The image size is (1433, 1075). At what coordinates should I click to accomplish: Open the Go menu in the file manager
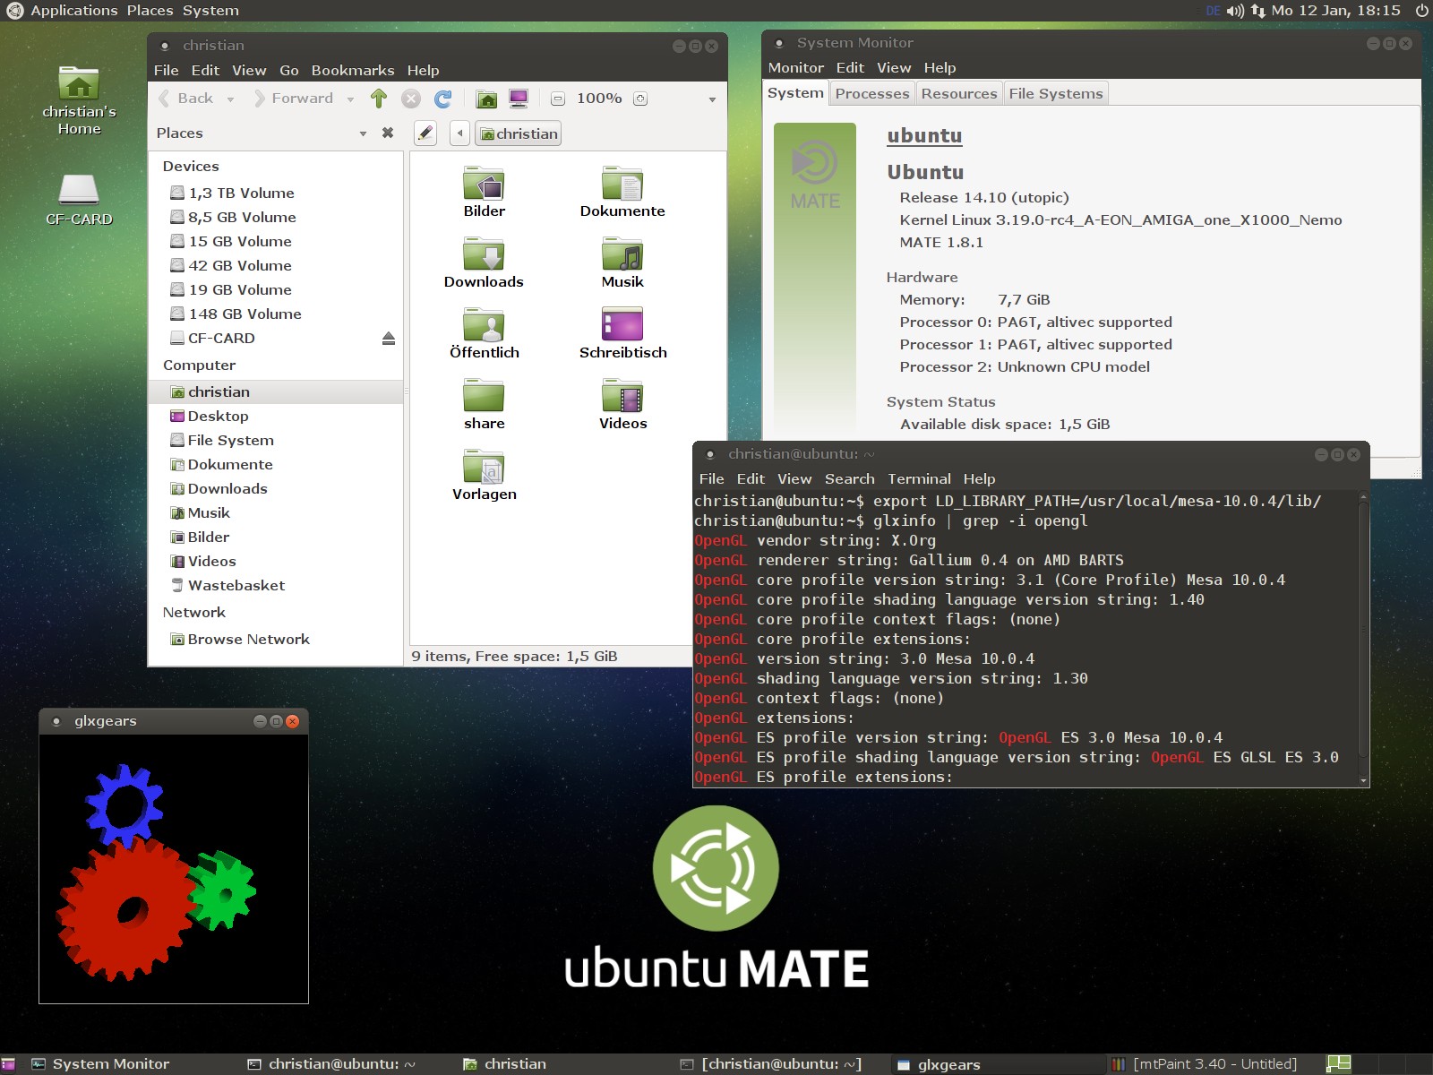tap(289, 70)
